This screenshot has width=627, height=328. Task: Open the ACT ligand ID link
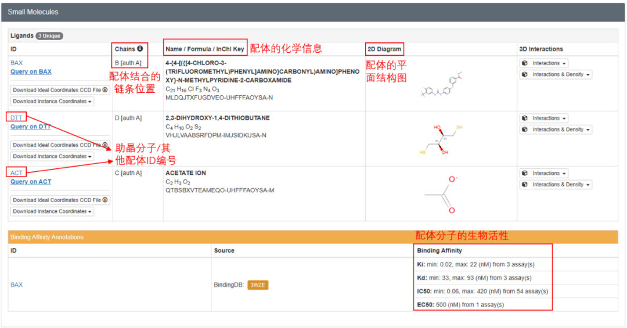(16, 173)
